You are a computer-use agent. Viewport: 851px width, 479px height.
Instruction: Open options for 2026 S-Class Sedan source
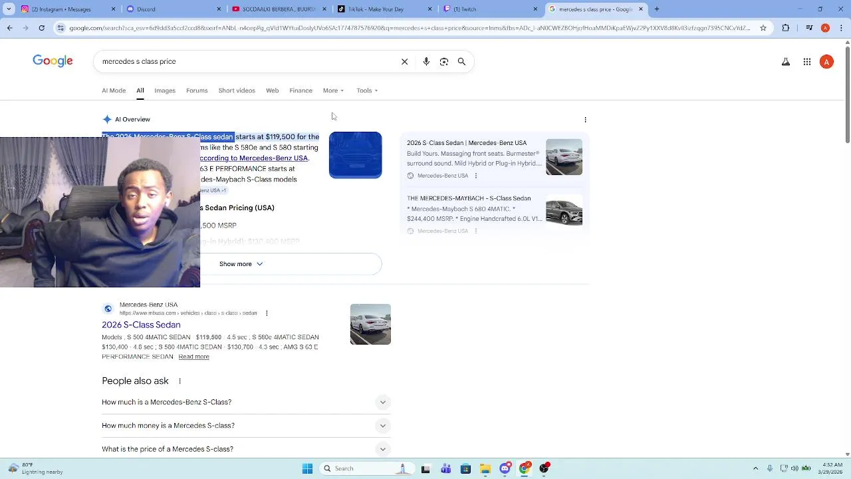point(475,176)
